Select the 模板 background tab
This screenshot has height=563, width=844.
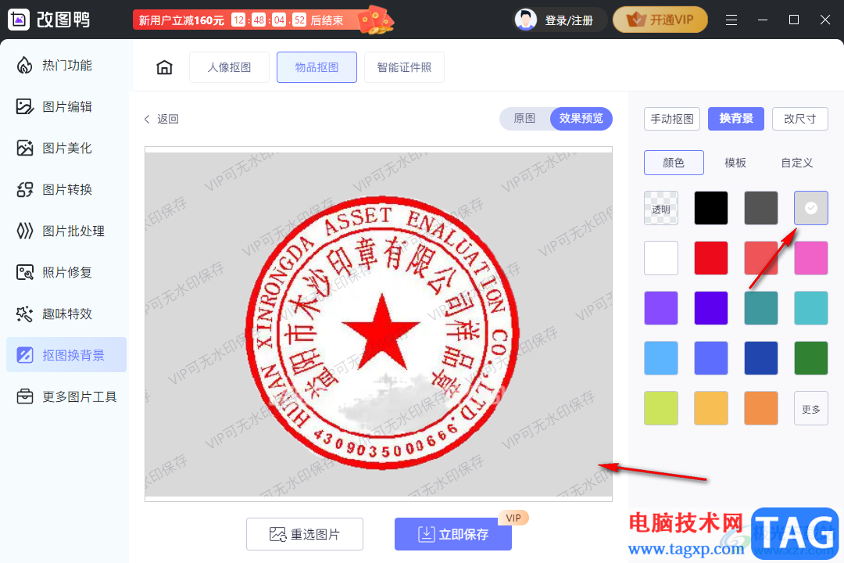click(735, 163)
